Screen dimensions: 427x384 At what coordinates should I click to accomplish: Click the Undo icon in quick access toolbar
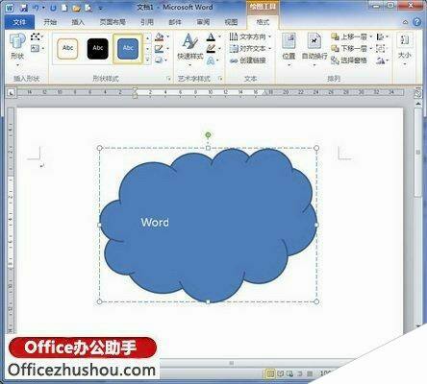(x=35, y=8)
